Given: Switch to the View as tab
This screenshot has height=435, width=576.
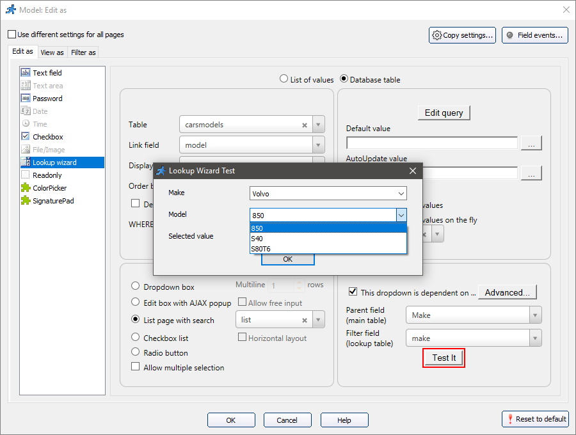Looking at the screenshot, I should (52, 52).
